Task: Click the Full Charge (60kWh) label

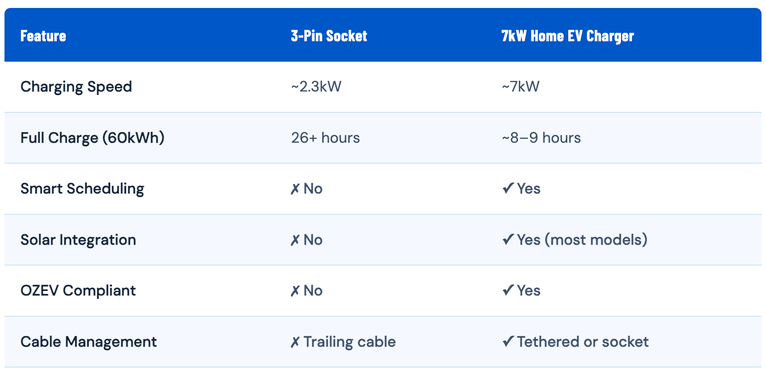Action: pyautogui.click(x=93, y=138)
